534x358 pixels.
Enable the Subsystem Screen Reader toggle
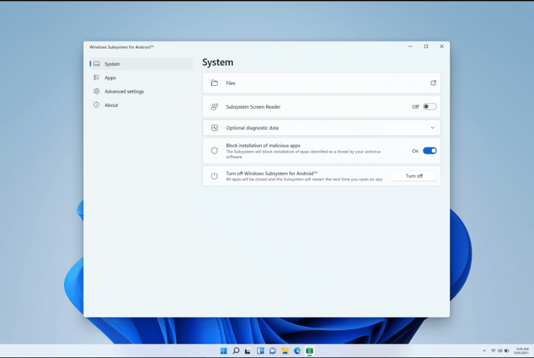[x=430, y=107]
